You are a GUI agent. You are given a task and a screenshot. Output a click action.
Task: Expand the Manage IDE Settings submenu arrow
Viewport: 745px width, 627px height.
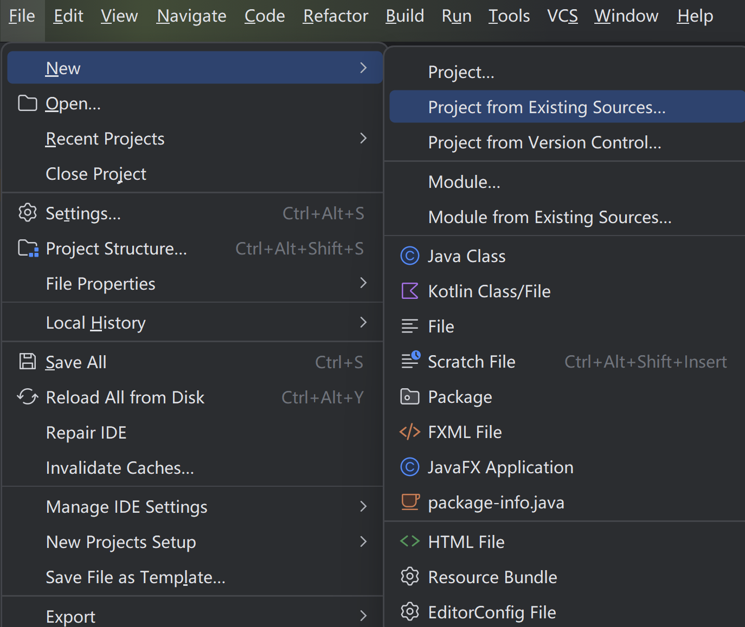coord(363,506)
